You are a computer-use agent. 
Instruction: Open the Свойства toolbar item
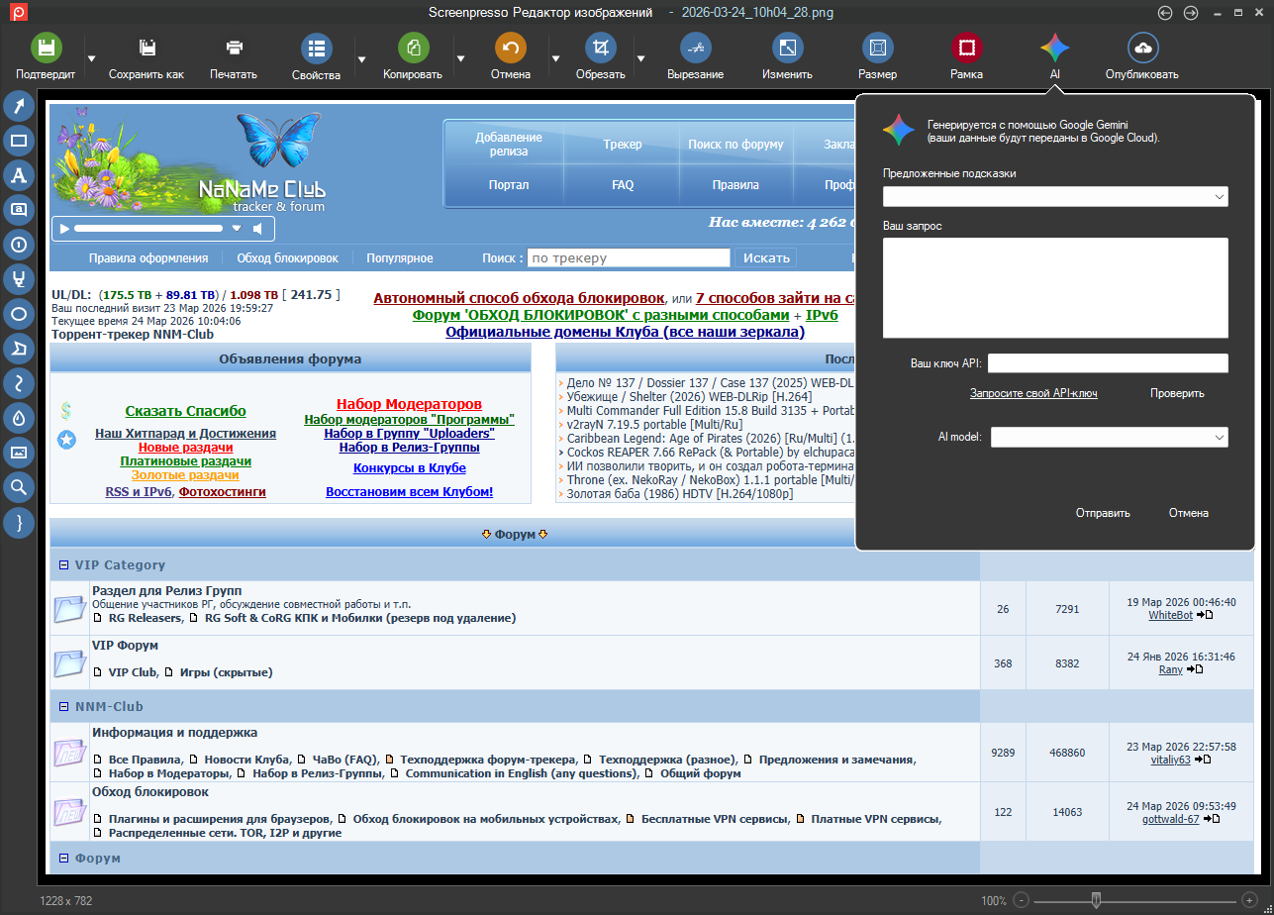click(x=316, y=56)
